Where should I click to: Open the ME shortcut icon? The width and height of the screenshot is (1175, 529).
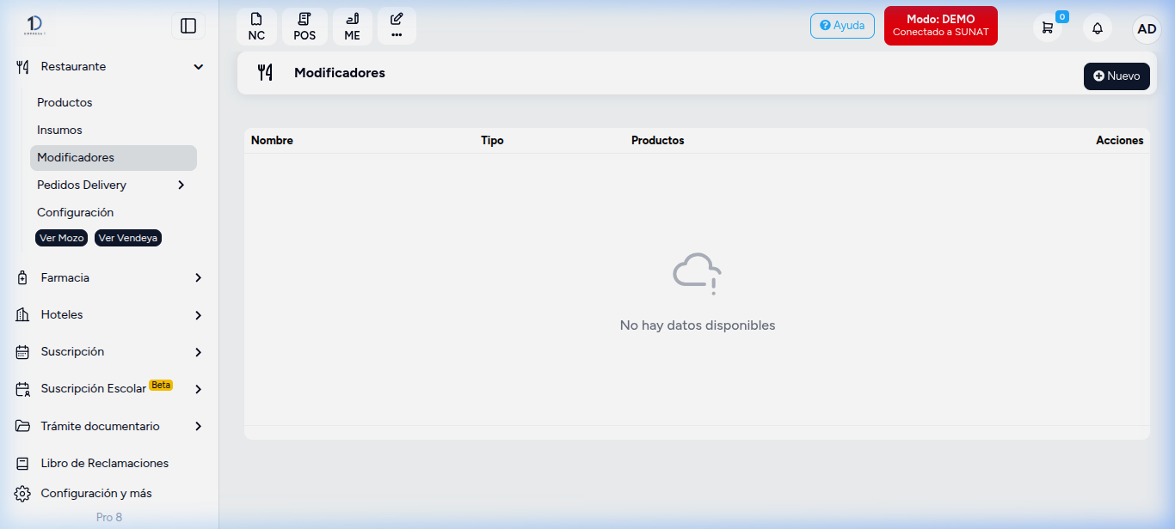click(x=353, y=27)
